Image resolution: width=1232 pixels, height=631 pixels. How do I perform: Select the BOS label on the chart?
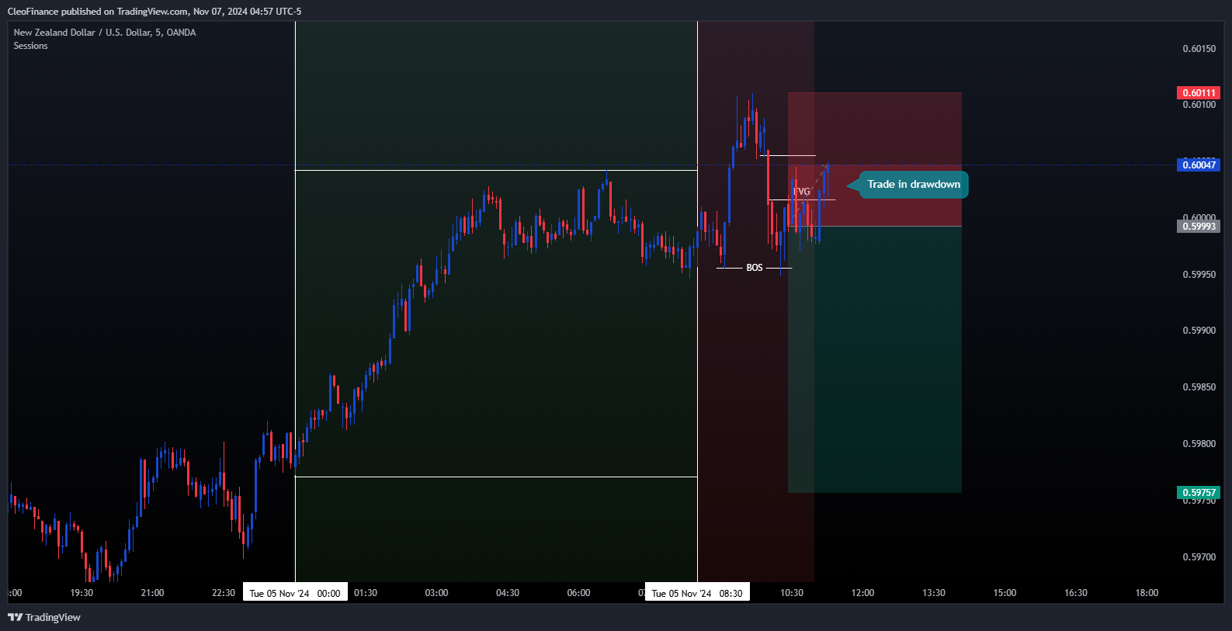(x=755, y=268)
